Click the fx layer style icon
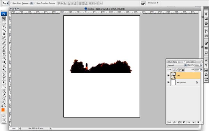This screenshot has height=131, width=209. 175,122
